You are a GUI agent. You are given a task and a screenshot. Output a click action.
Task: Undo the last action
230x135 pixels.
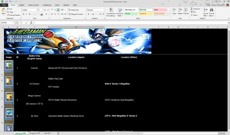[10, 1]
